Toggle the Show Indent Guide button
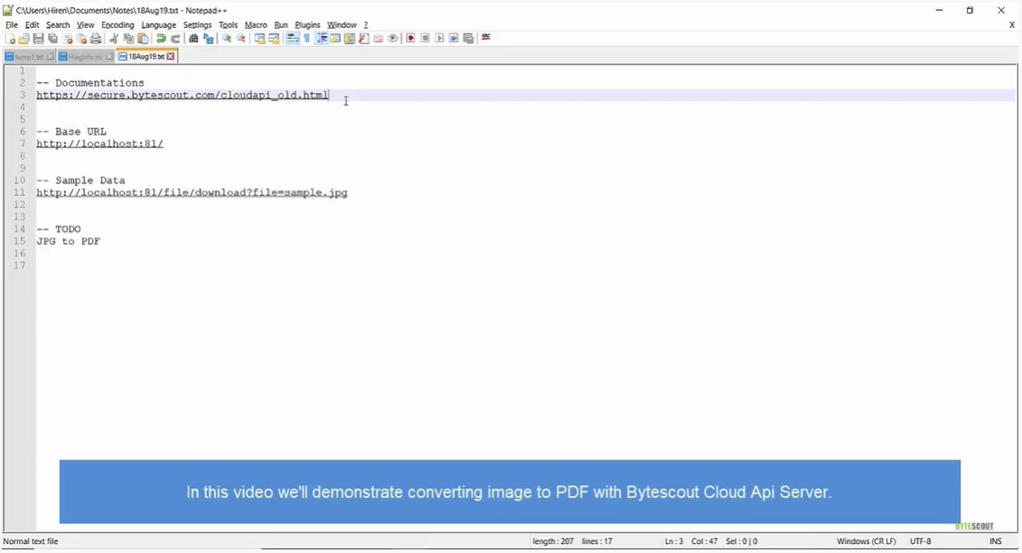The height and width of the screenshot is (553, 1022). click(322, 39)
